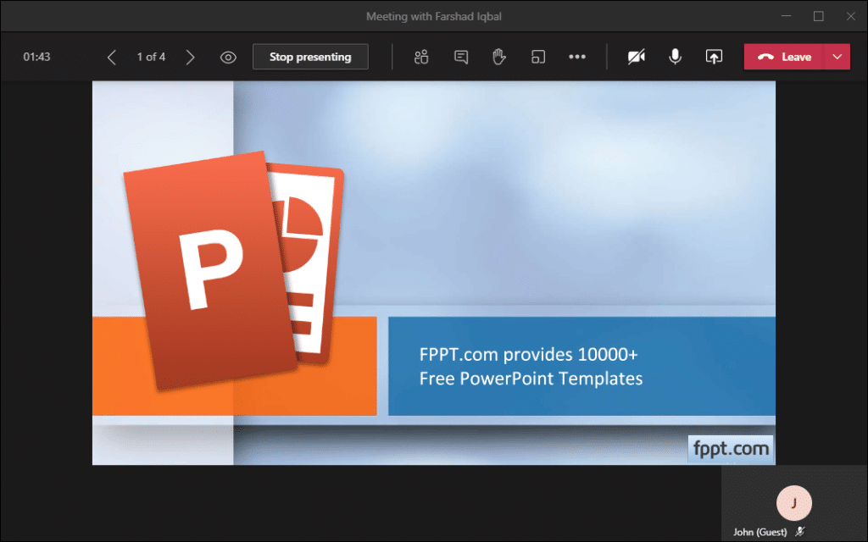Minimize the meeting window
This screenshot has width=868, height=542.
point(786,16)
